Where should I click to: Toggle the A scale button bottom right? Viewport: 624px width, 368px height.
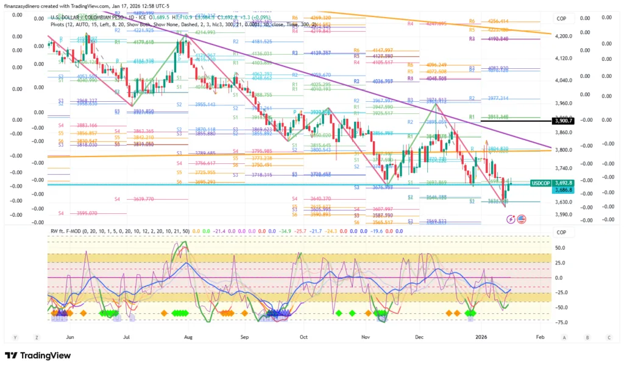tap(564, 336)
